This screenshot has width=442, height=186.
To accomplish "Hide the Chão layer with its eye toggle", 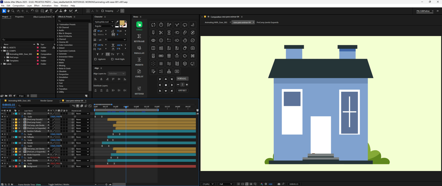I will click(x=2, y=114).
